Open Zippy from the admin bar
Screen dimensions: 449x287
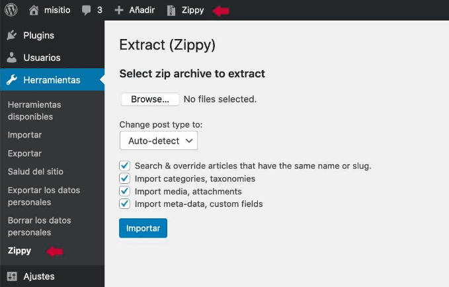click(192, 11)
